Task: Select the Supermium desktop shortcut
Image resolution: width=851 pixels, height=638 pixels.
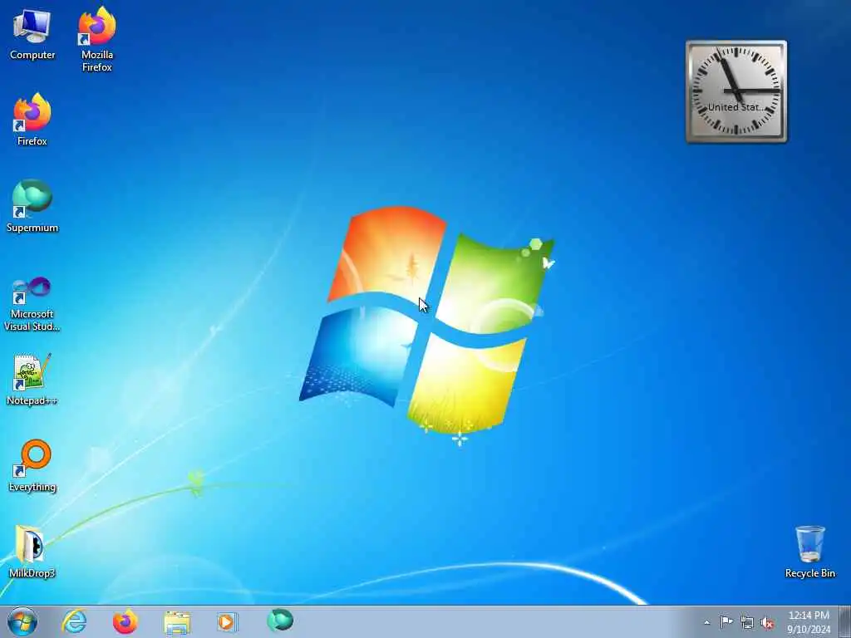Action: click(32, 207)
